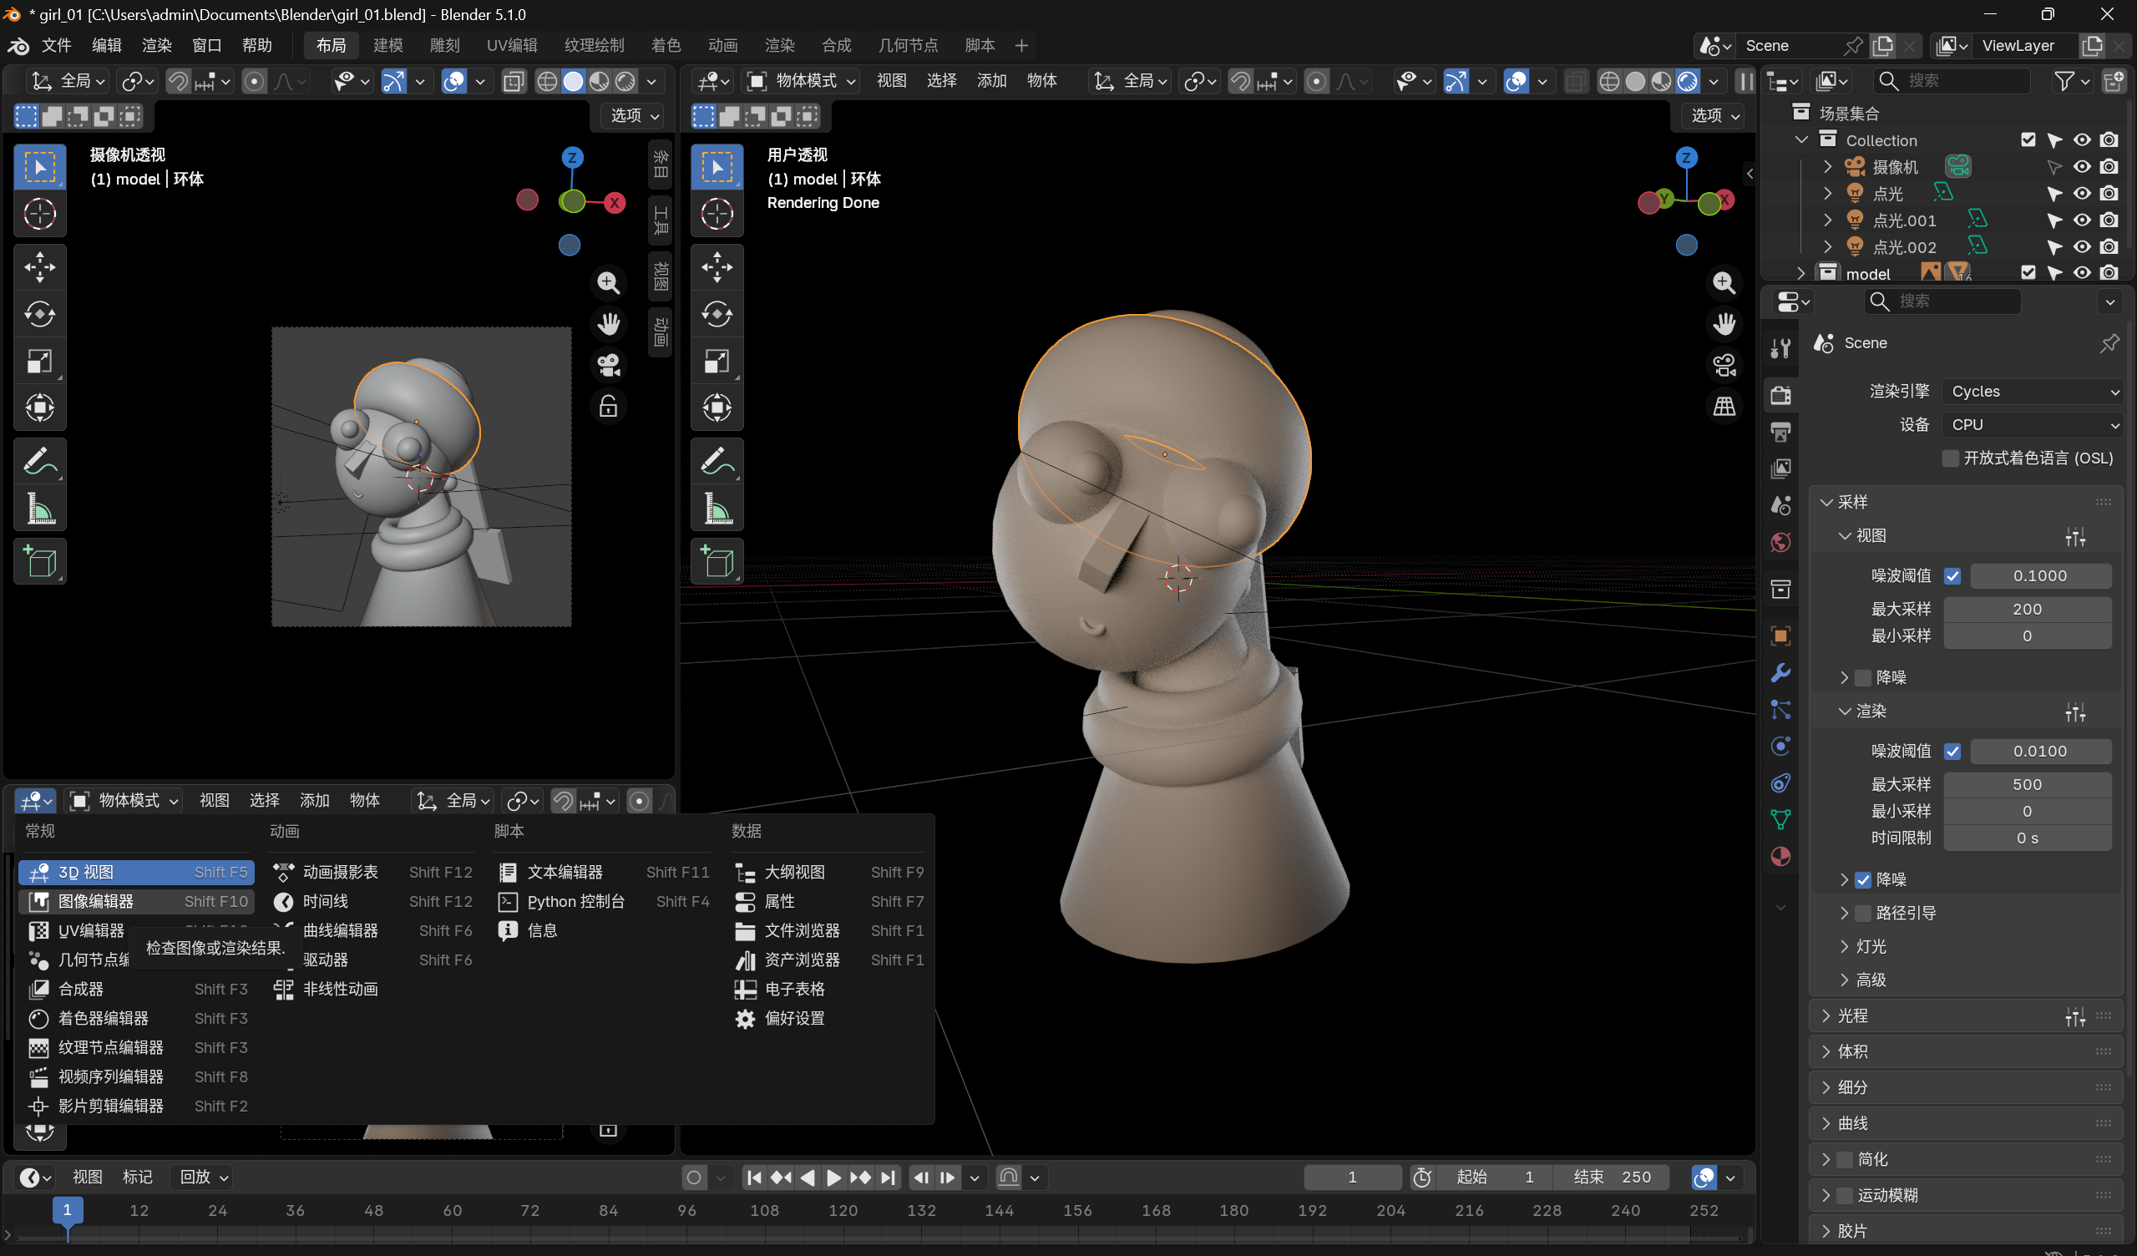Screen dimensions: 2137x1256
Task: Click the 最大采样 500 value field
Action: pos(2026,784)
